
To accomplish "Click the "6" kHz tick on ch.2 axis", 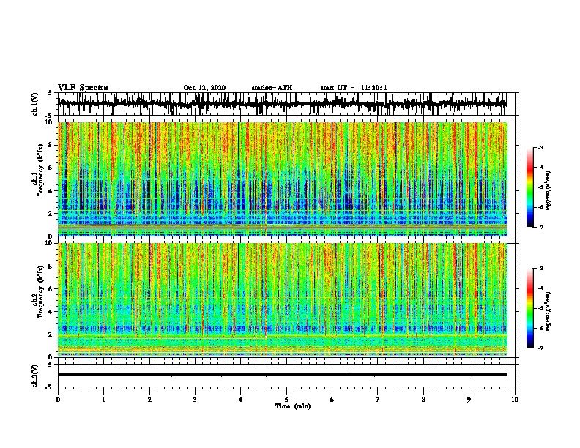I will (x=51, y=289).
